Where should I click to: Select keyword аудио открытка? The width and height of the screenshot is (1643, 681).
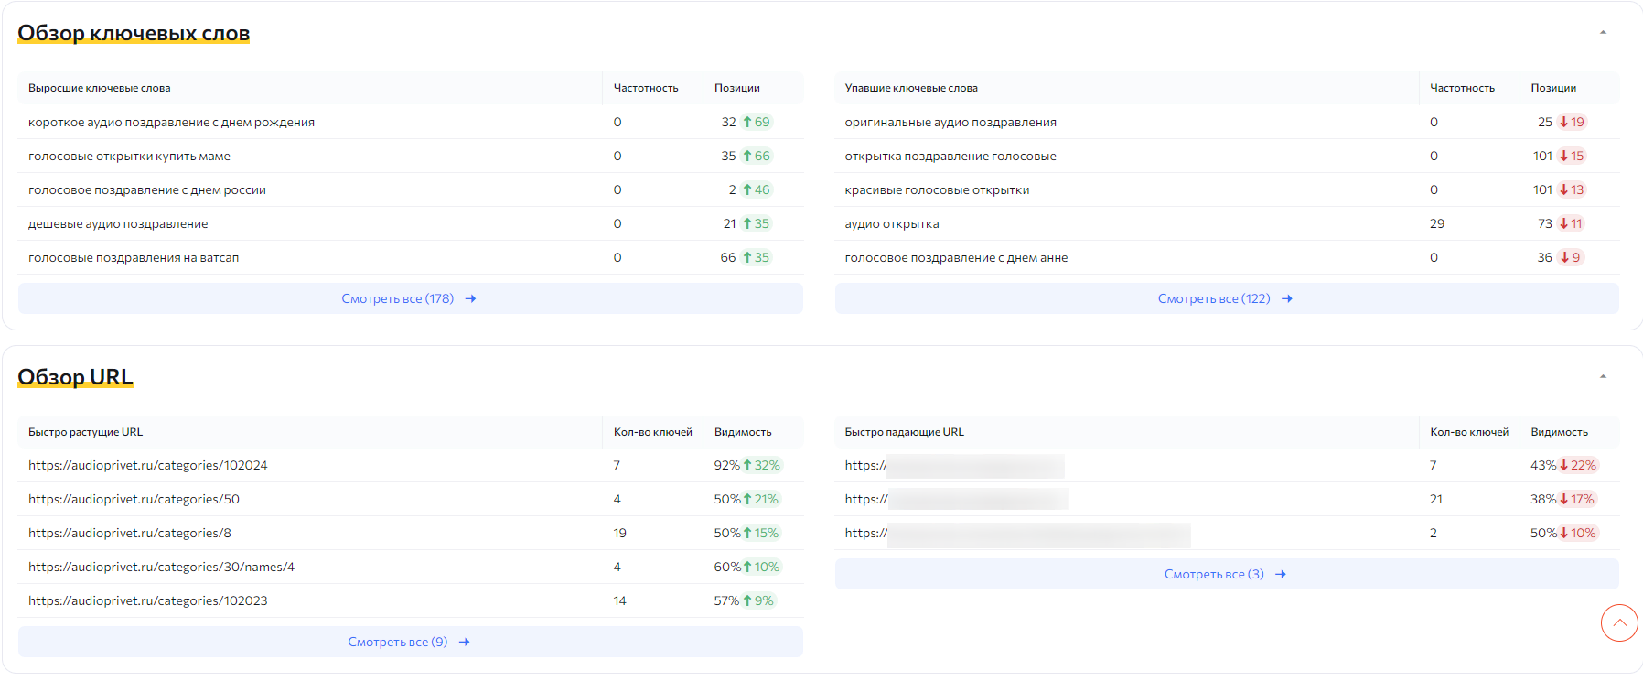point(892,223)
